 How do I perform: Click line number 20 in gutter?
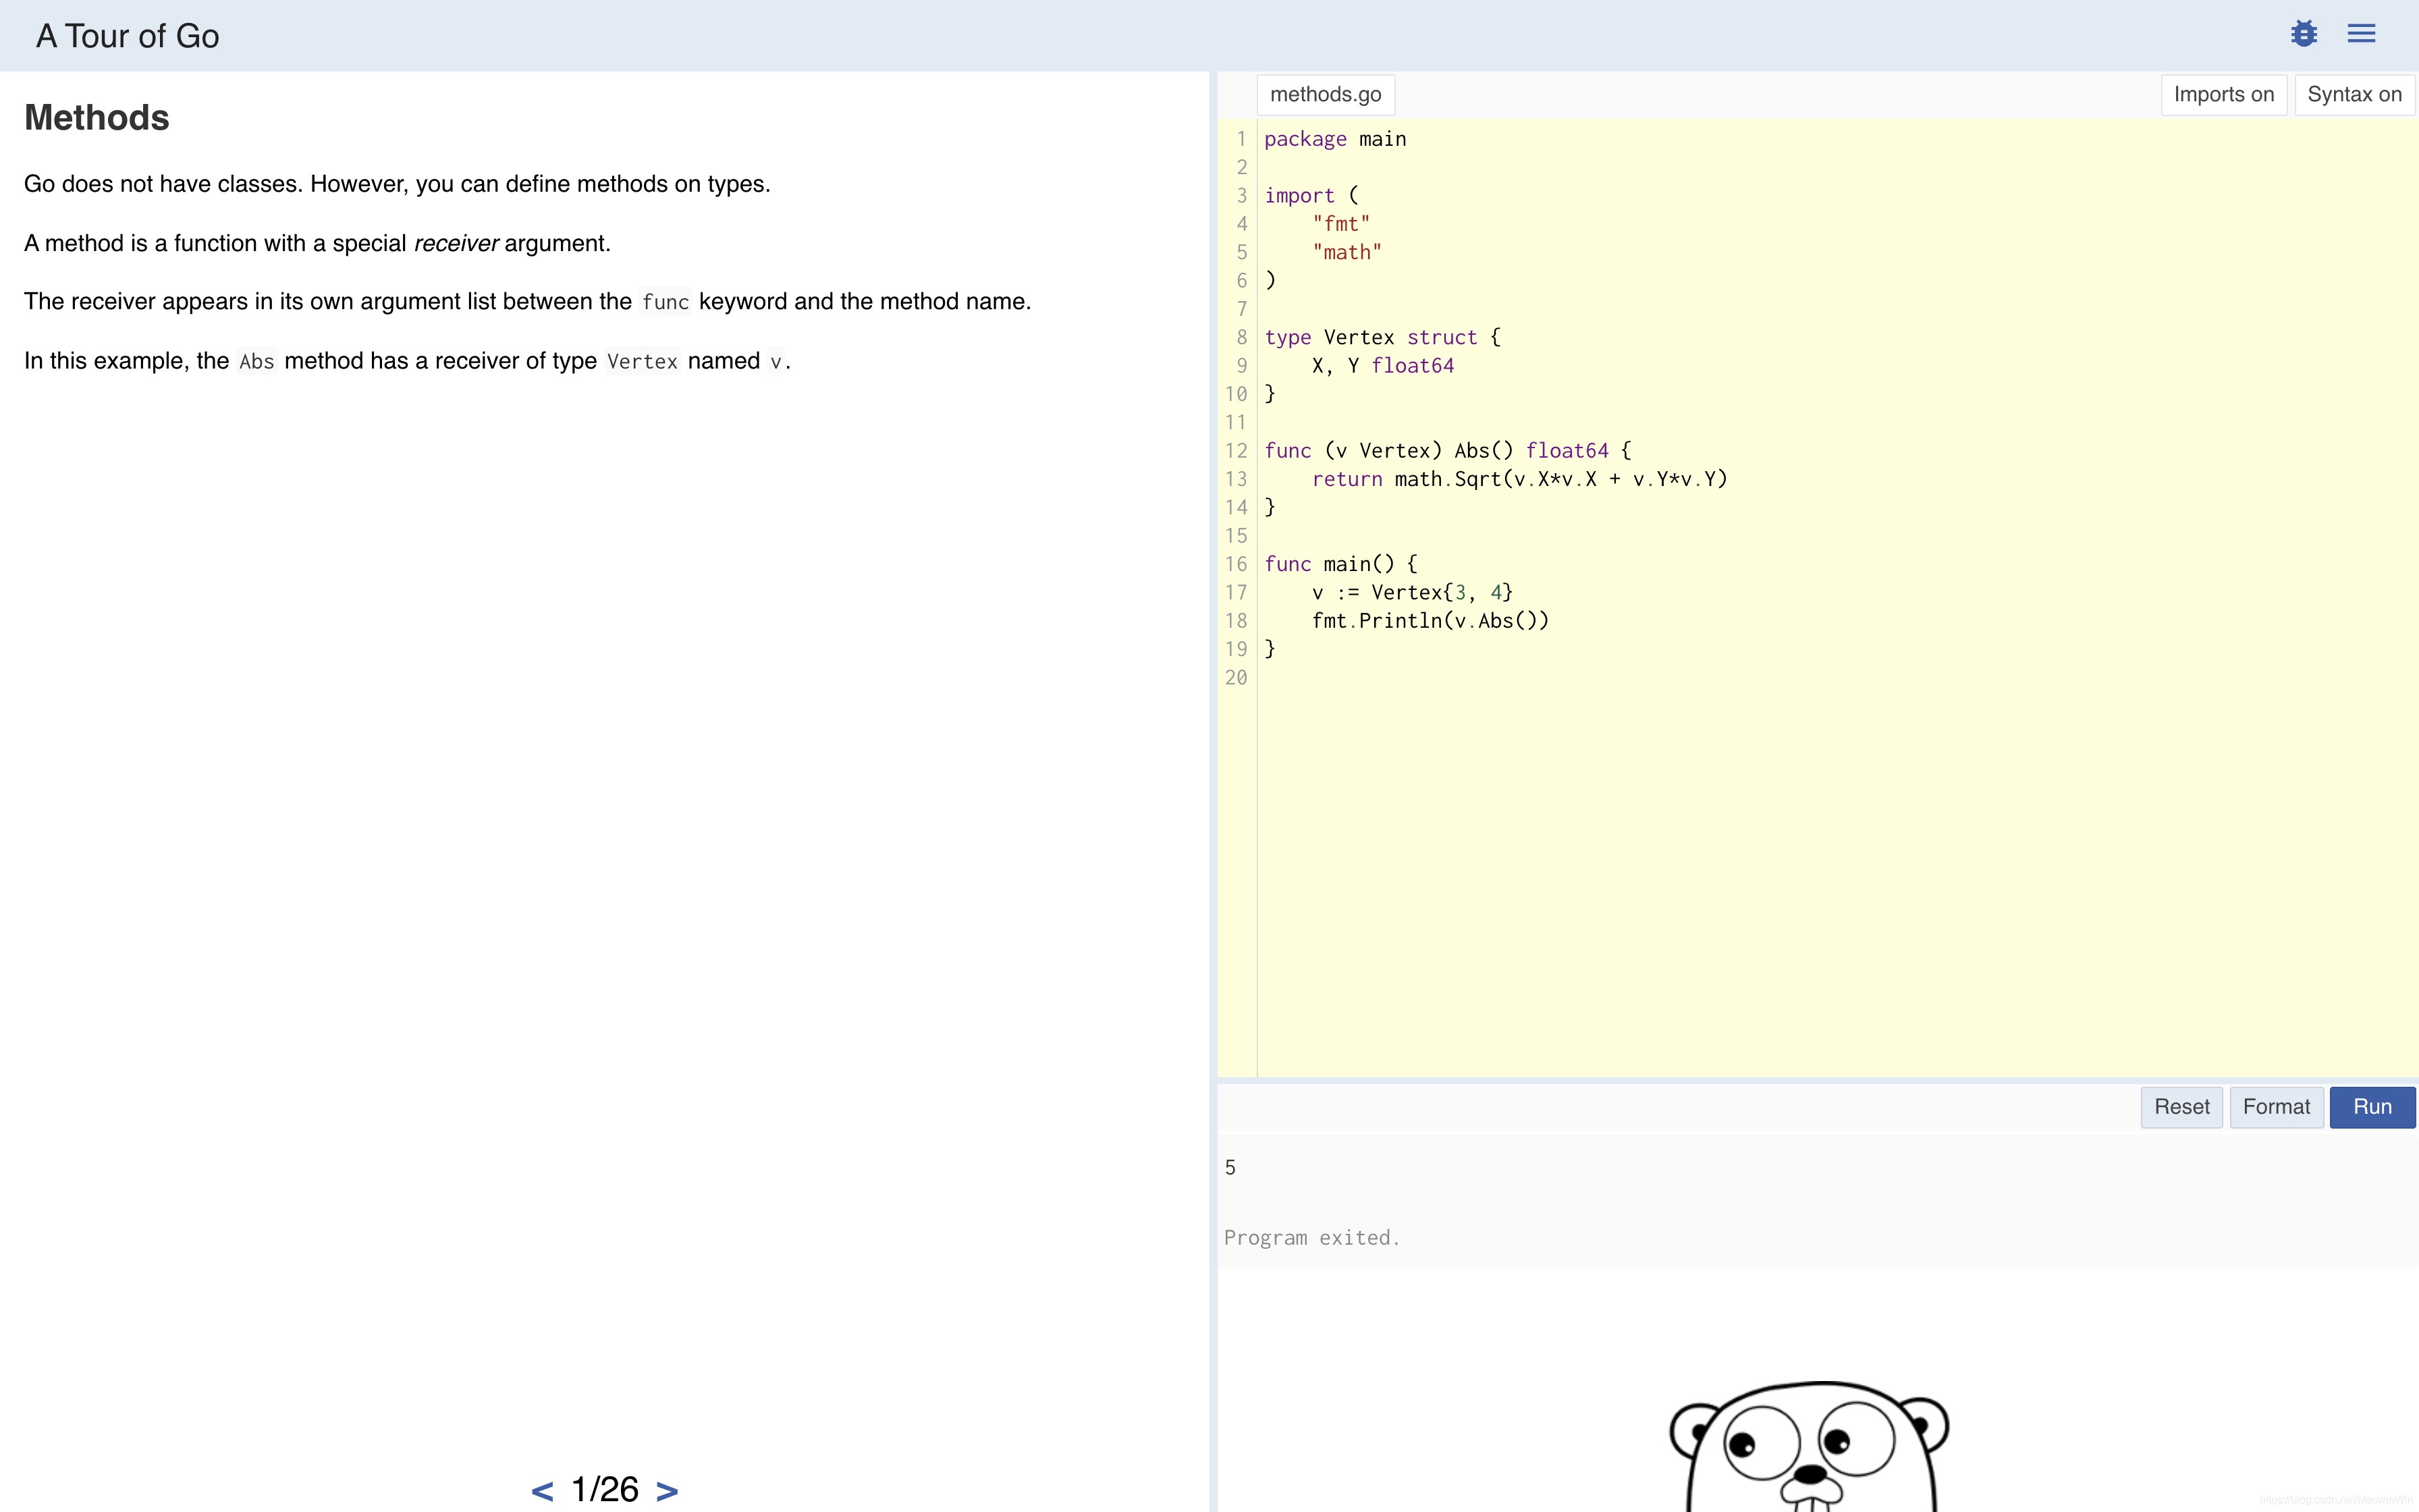tap(1236, 678)
